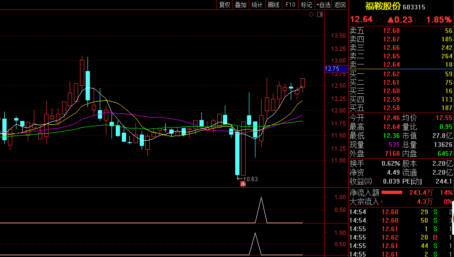Click the 返回 back button
The width and height of the screenshot is (454, 257).
pyautogui.click(x=340, y=5)
